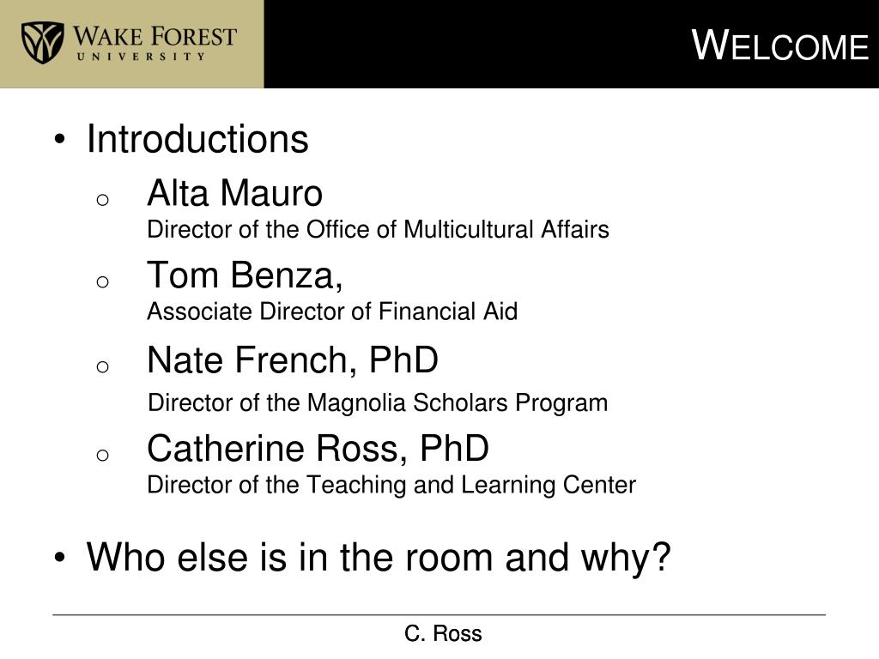Click the bullet before Introductions
Viewport: 879px width, 659px height.
coord(60,139)
